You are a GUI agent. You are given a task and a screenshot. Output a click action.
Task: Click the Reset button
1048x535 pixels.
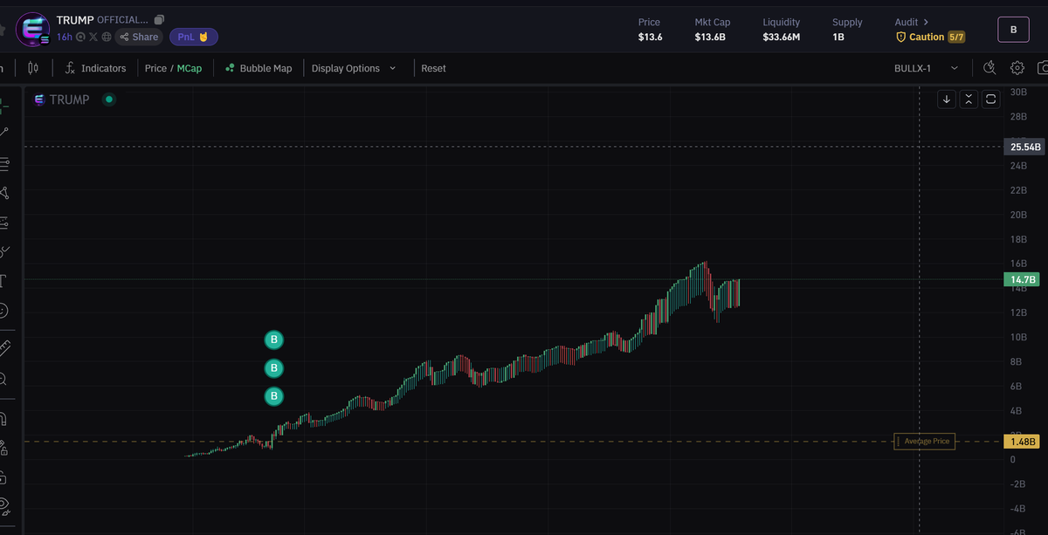(x=433, y=68)
